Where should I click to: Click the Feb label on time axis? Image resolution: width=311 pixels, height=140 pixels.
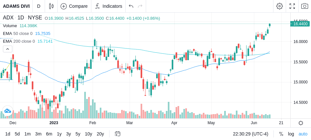point(93,123)
